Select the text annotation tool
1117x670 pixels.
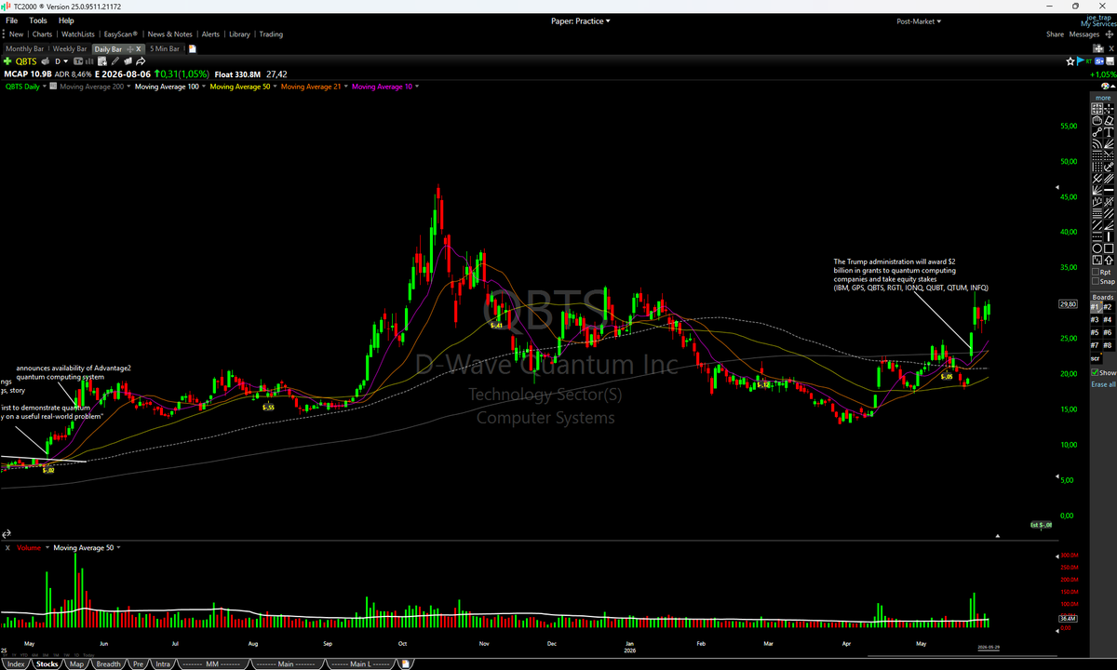coord(1109,132)
